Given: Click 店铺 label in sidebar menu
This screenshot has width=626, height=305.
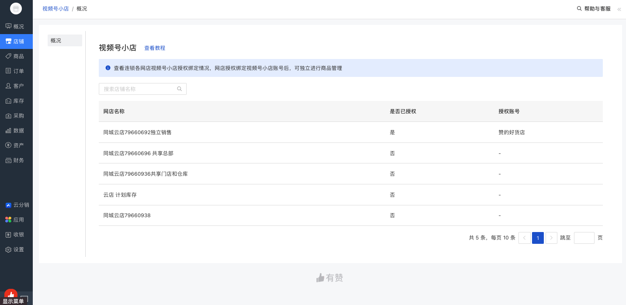Looking at the screenshot, I should [19, 42].
